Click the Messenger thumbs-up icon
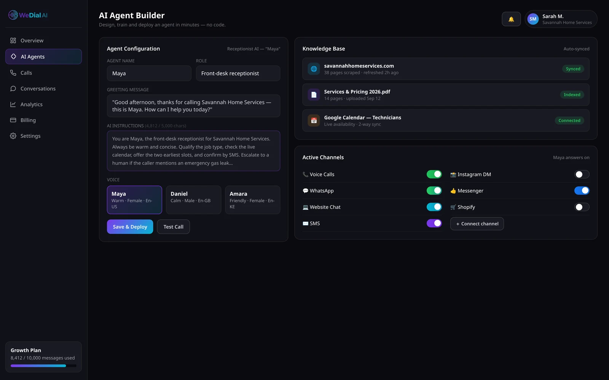This screenshot has width=609, height=380. point(453,191)
